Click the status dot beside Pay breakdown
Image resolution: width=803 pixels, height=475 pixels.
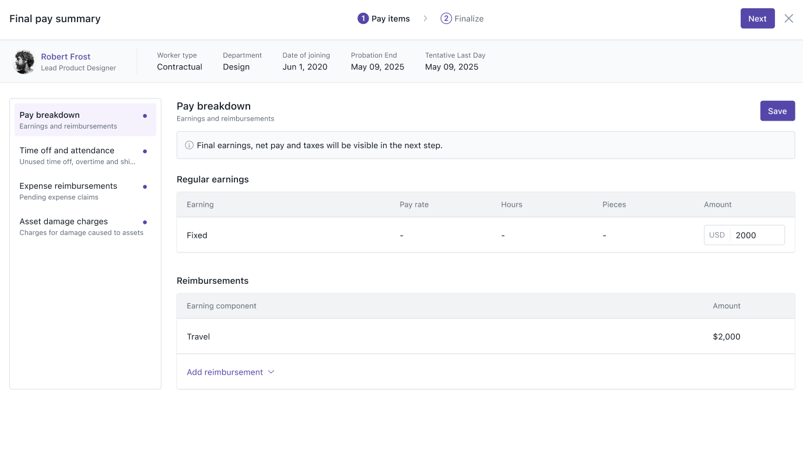point(145,115)
